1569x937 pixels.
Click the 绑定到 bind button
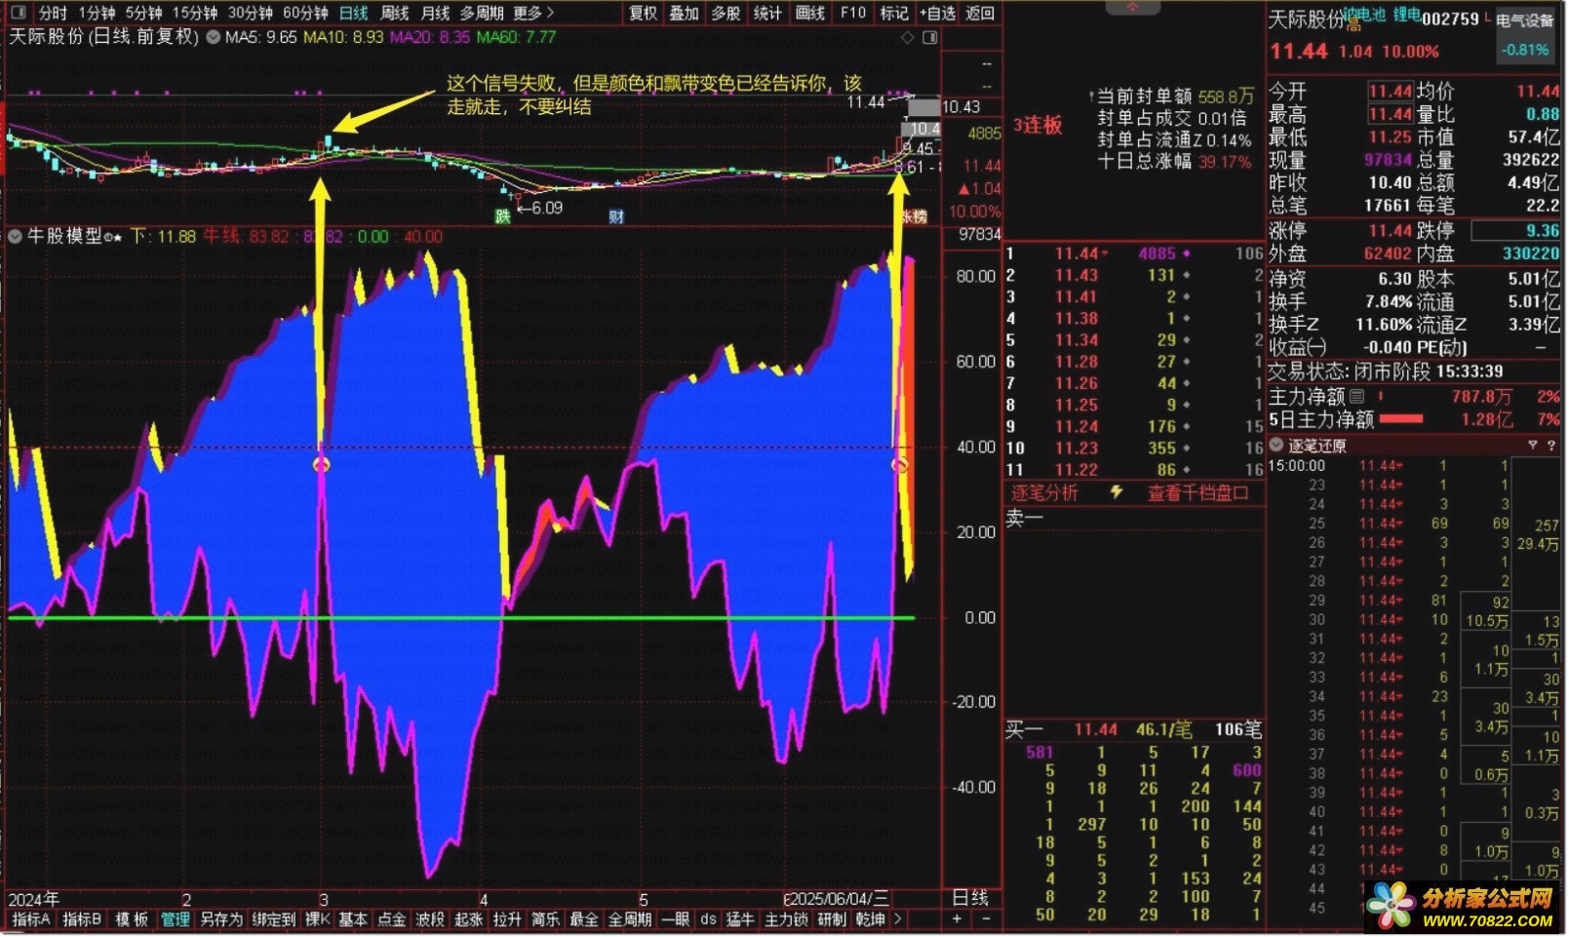pyautogui.click(x=274, y=919)
